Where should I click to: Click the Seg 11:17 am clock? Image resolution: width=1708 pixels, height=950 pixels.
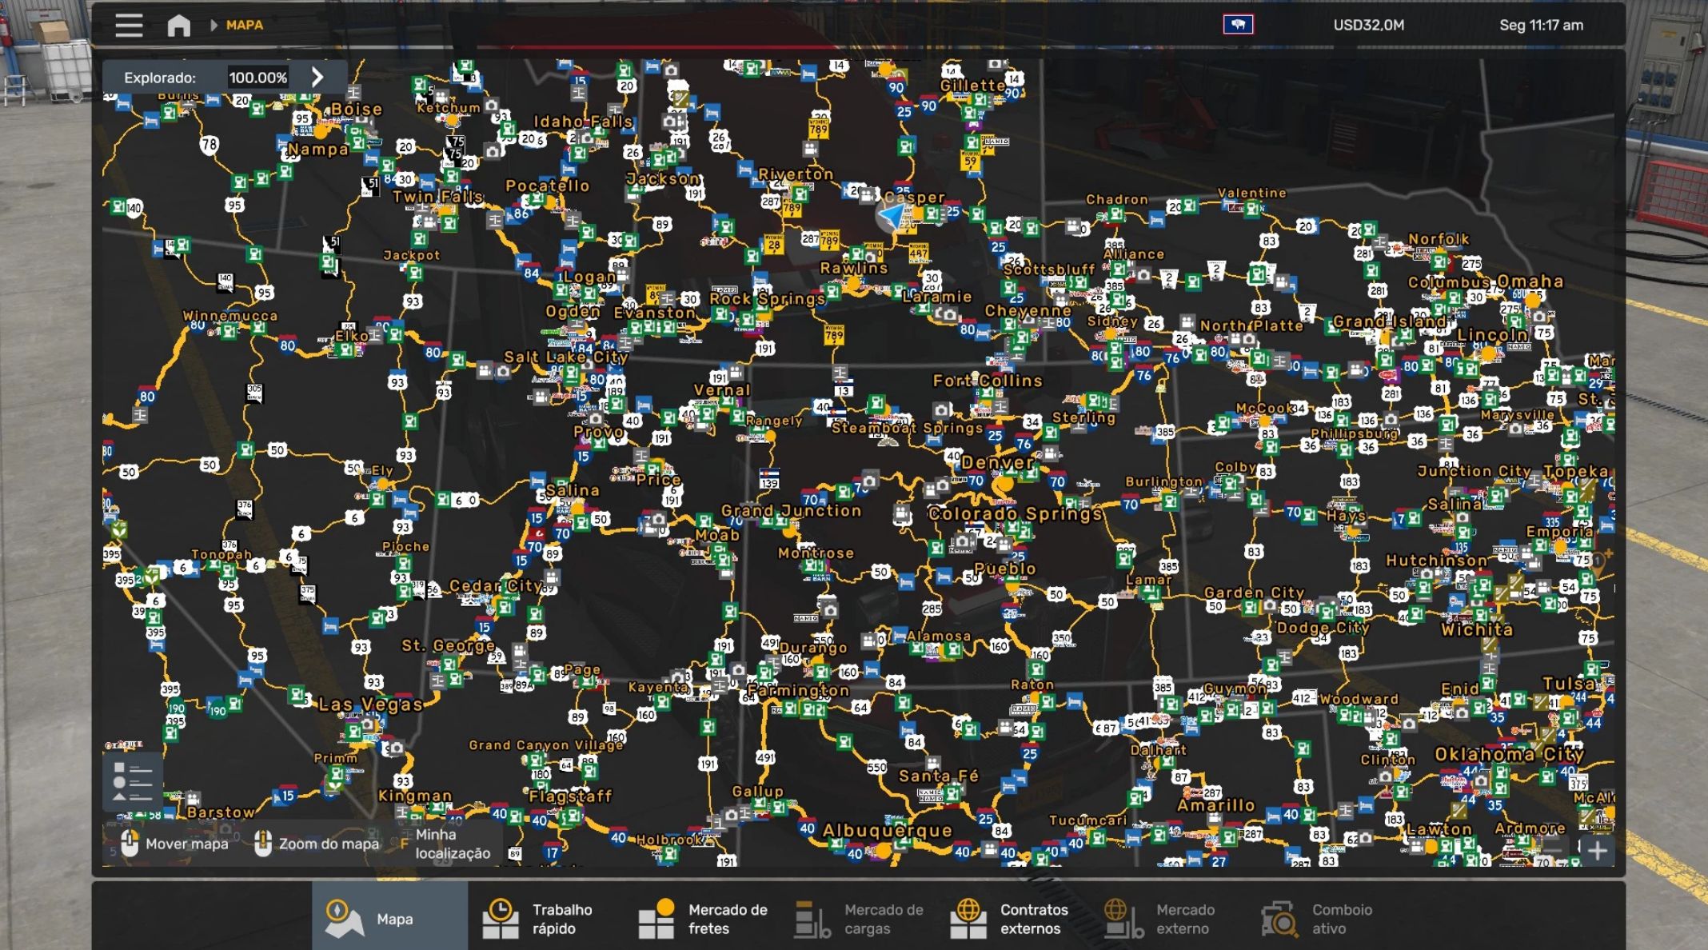(x=1541, y=26)
